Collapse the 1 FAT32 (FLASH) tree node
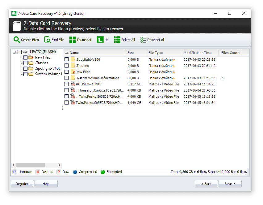The height and width of the screenshot is (205, 263). (x=14, y=52)
